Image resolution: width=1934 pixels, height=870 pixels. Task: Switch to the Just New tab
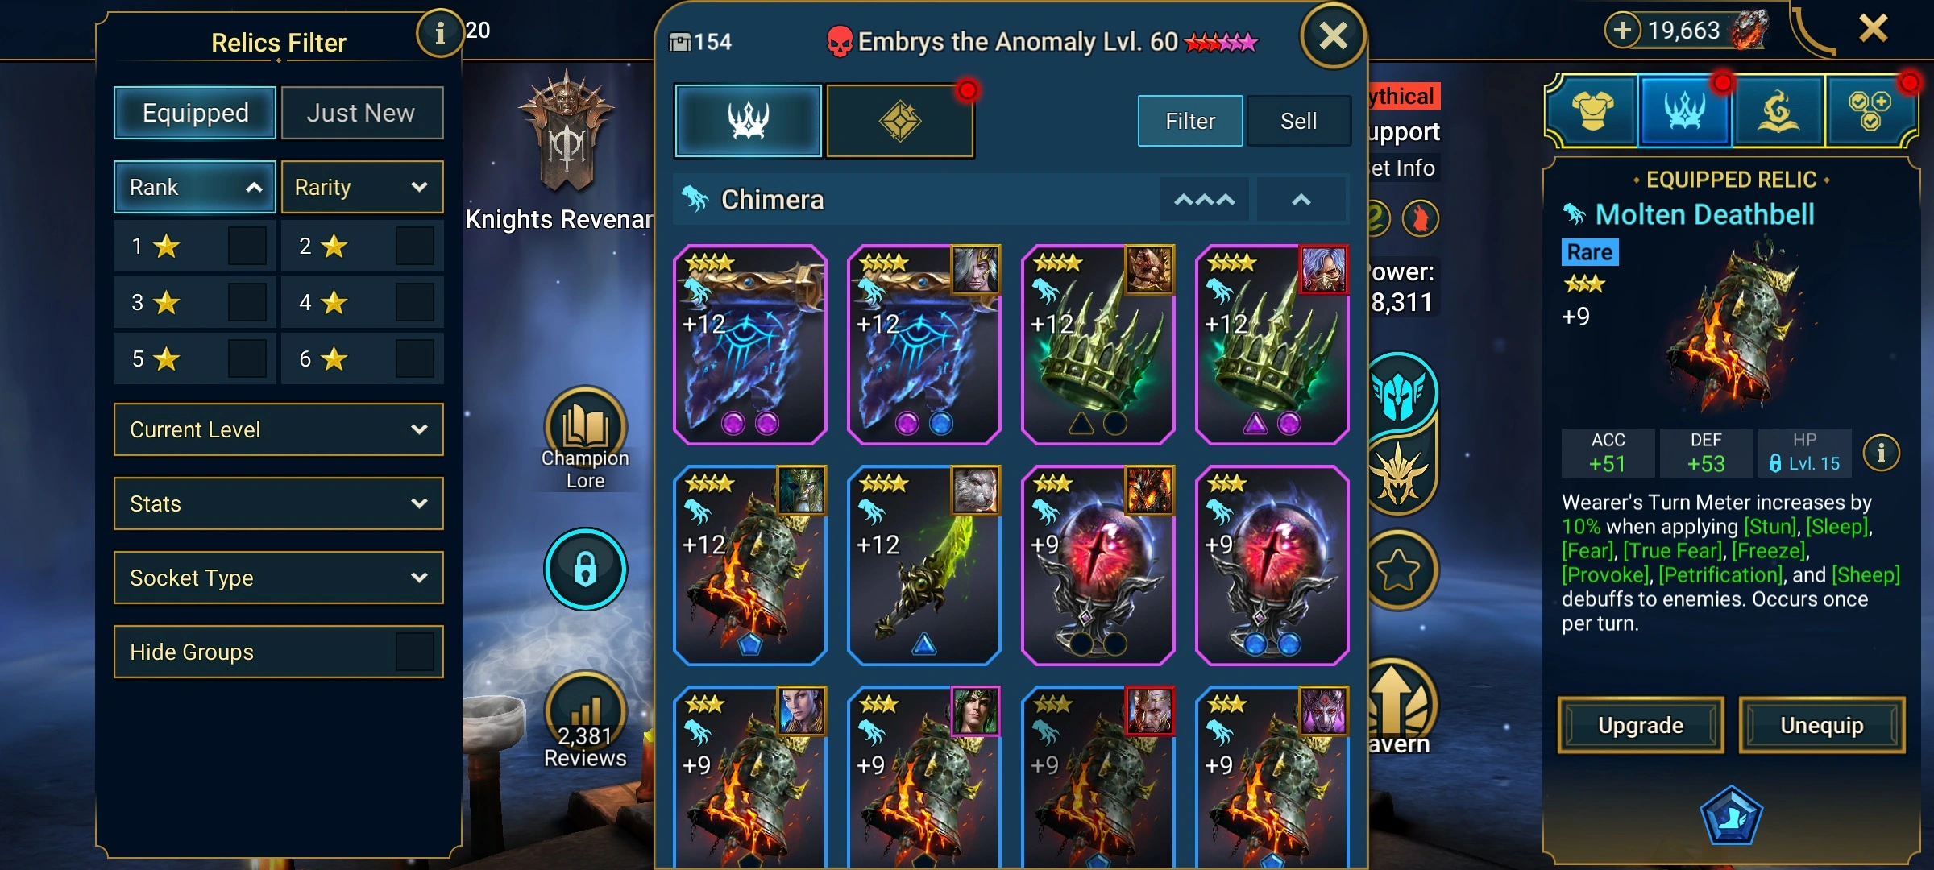click(362, 113)
